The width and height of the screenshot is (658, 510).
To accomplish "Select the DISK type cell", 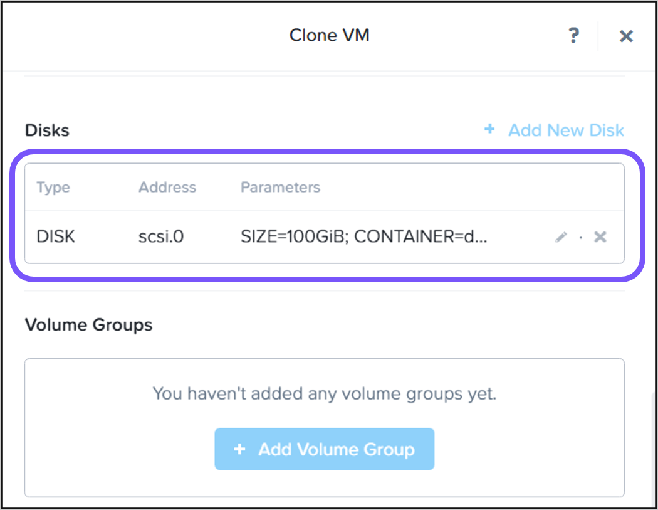I will click(56, 237).
